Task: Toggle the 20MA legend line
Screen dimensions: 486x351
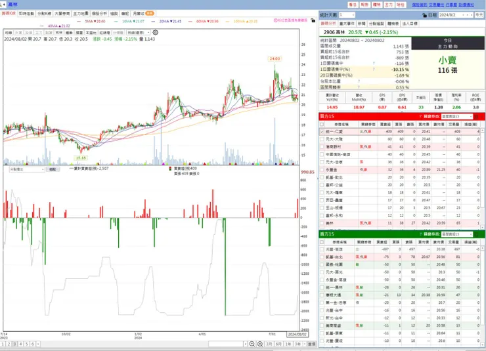Action: click(166, 22)
